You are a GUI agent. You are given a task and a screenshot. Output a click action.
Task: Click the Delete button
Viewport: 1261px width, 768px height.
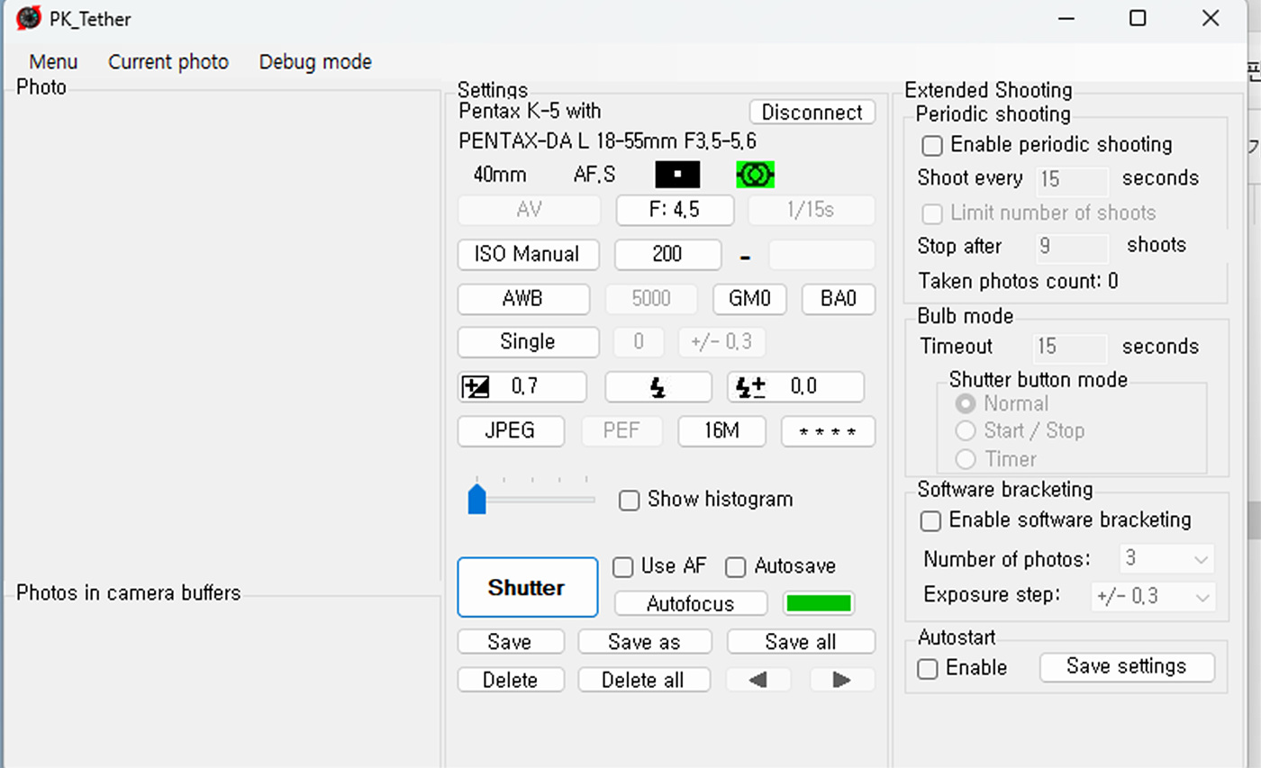tap(511, 680)
